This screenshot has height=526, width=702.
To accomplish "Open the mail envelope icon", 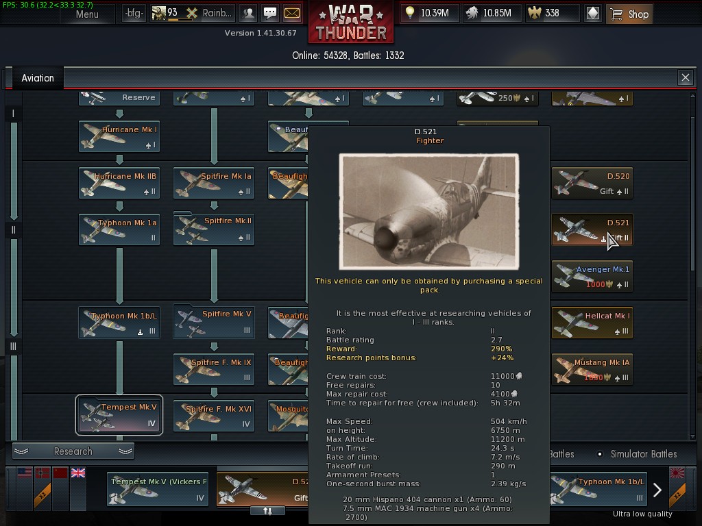I will 292,14.
